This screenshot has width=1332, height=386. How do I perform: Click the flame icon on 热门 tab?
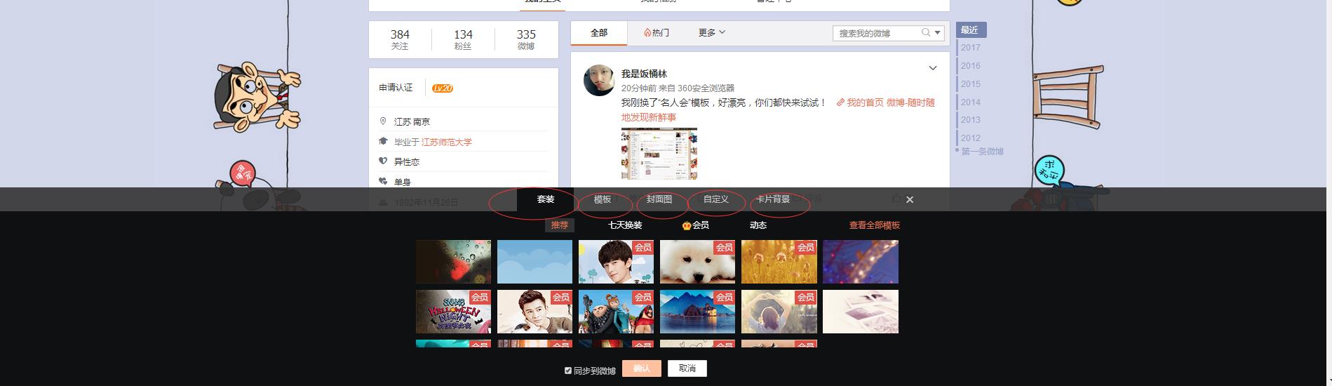tap(647, 33)
